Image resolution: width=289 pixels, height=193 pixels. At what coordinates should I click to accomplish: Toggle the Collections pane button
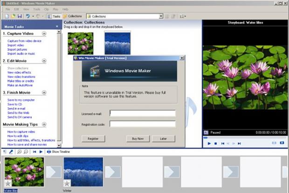(72, 16)
